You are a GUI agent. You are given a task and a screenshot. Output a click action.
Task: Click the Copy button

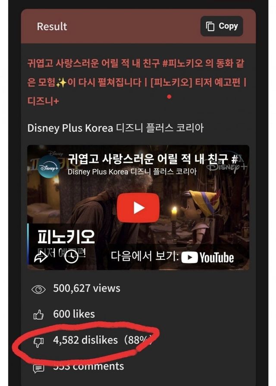pyautogui.click(x=222, y=26)
